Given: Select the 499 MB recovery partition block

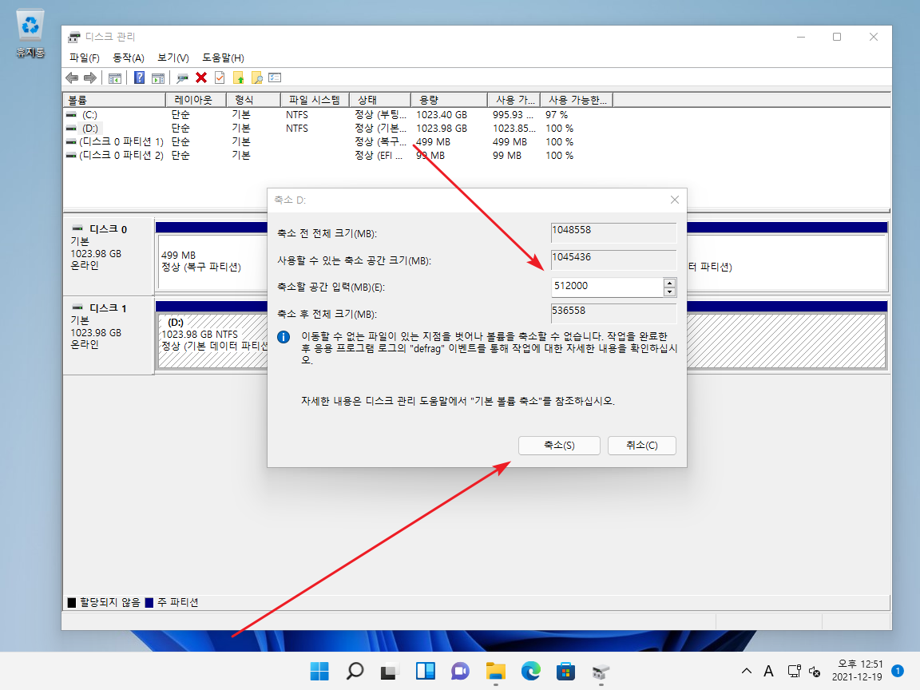Looking at the screenshot, I should pos(212,261).
